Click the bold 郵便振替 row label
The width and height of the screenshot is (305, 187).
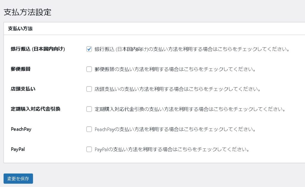point(21,69)
